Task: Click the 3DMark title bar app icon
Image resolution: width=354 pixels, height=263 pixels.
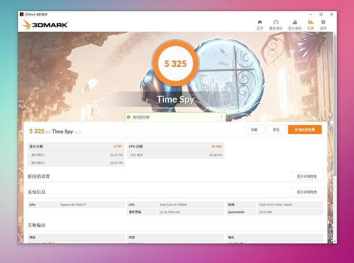Action: pyautogui.click(x=22, y=14)
